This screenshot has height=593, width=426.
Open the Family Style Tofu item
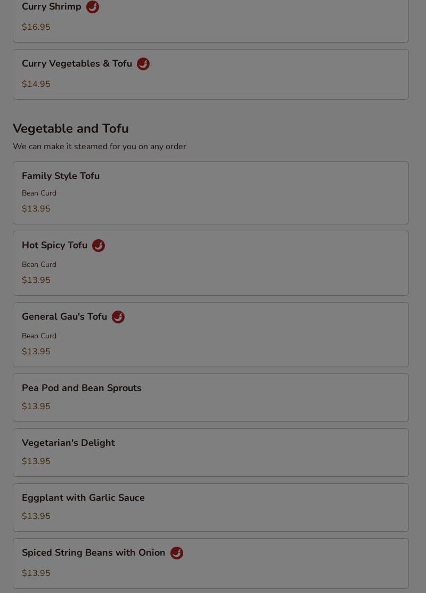(x=61, y=176)
